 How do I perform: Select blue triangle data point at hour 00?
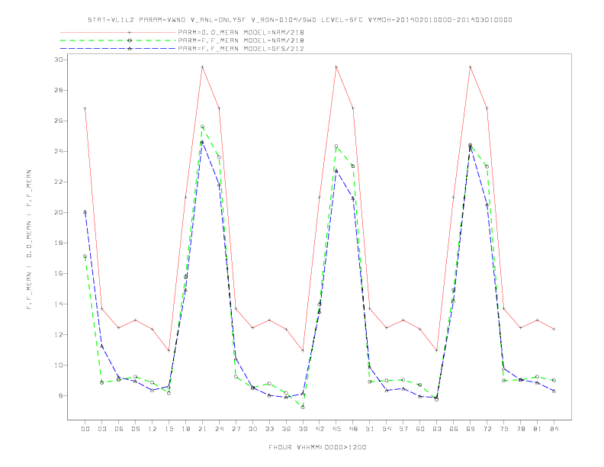[x=85, y=212]
